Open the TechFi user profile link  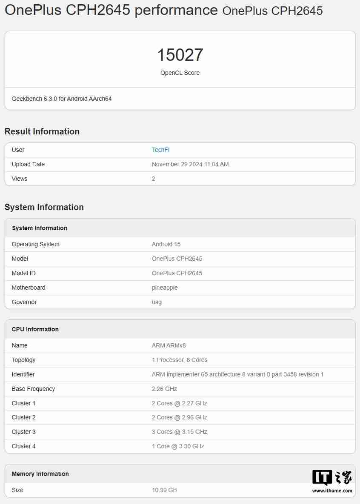[160, 150]
